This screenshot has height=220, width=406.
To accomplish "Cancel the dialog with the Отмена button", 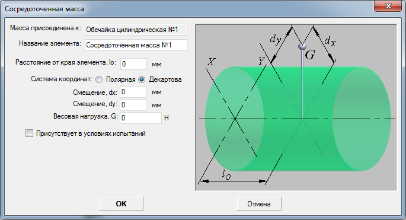I will [x=259, y=203].
